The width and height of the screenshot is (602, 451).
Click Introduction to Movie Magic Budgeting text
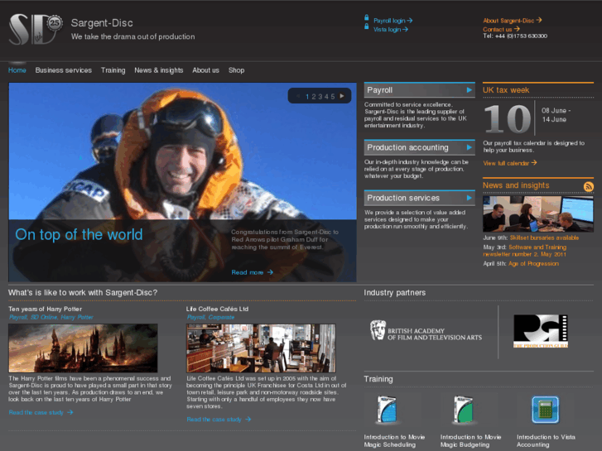click(470, 440)
